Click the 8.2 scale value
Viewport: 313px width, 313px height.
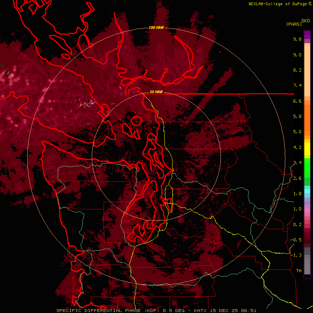297,70
